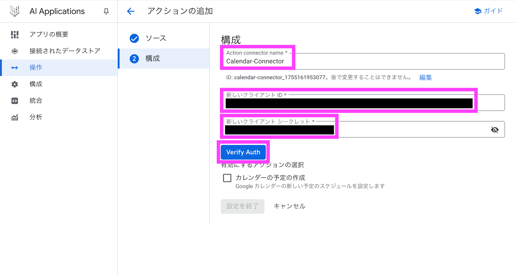Select 操作 in the sidebar
The image size is (516, 274).
coord(59,68)
